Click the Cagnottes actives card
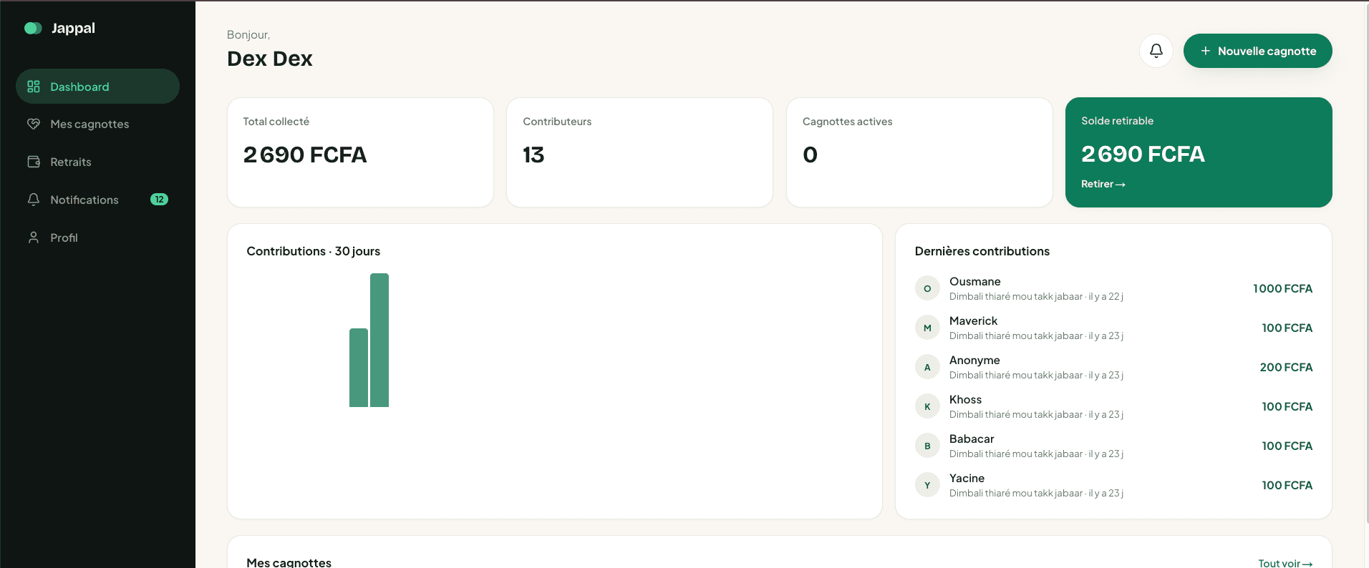The image size is (1369, 568). pos(919,152)
